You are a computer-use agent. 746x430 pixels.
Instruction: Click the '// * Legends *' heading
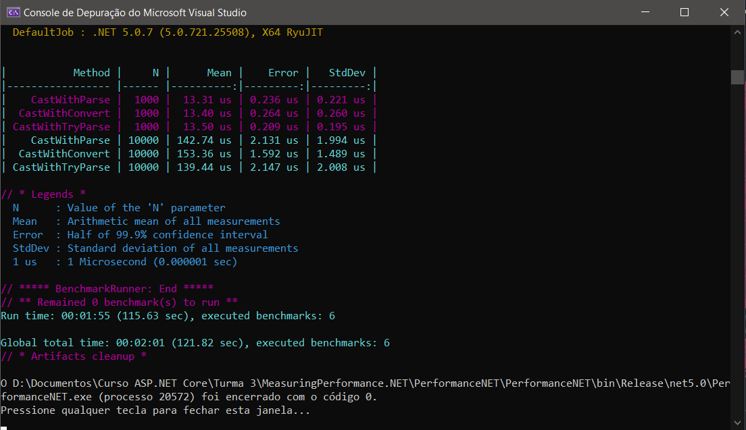pyautogui.click(x=43, y=194)
